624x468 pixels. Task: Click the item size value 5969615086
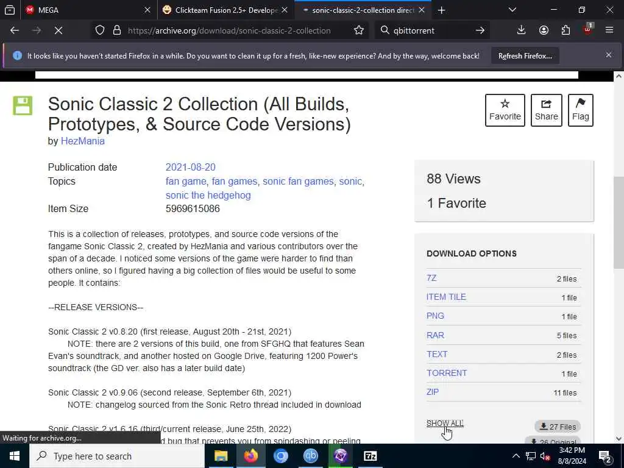click(193, 208)
